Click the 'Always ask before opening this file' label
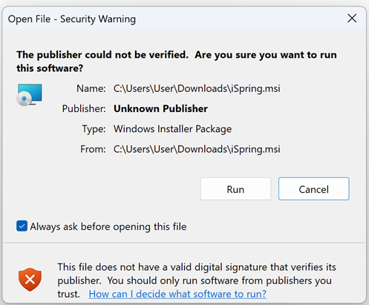This screenshot has height=305, width=369. [108, 226]
